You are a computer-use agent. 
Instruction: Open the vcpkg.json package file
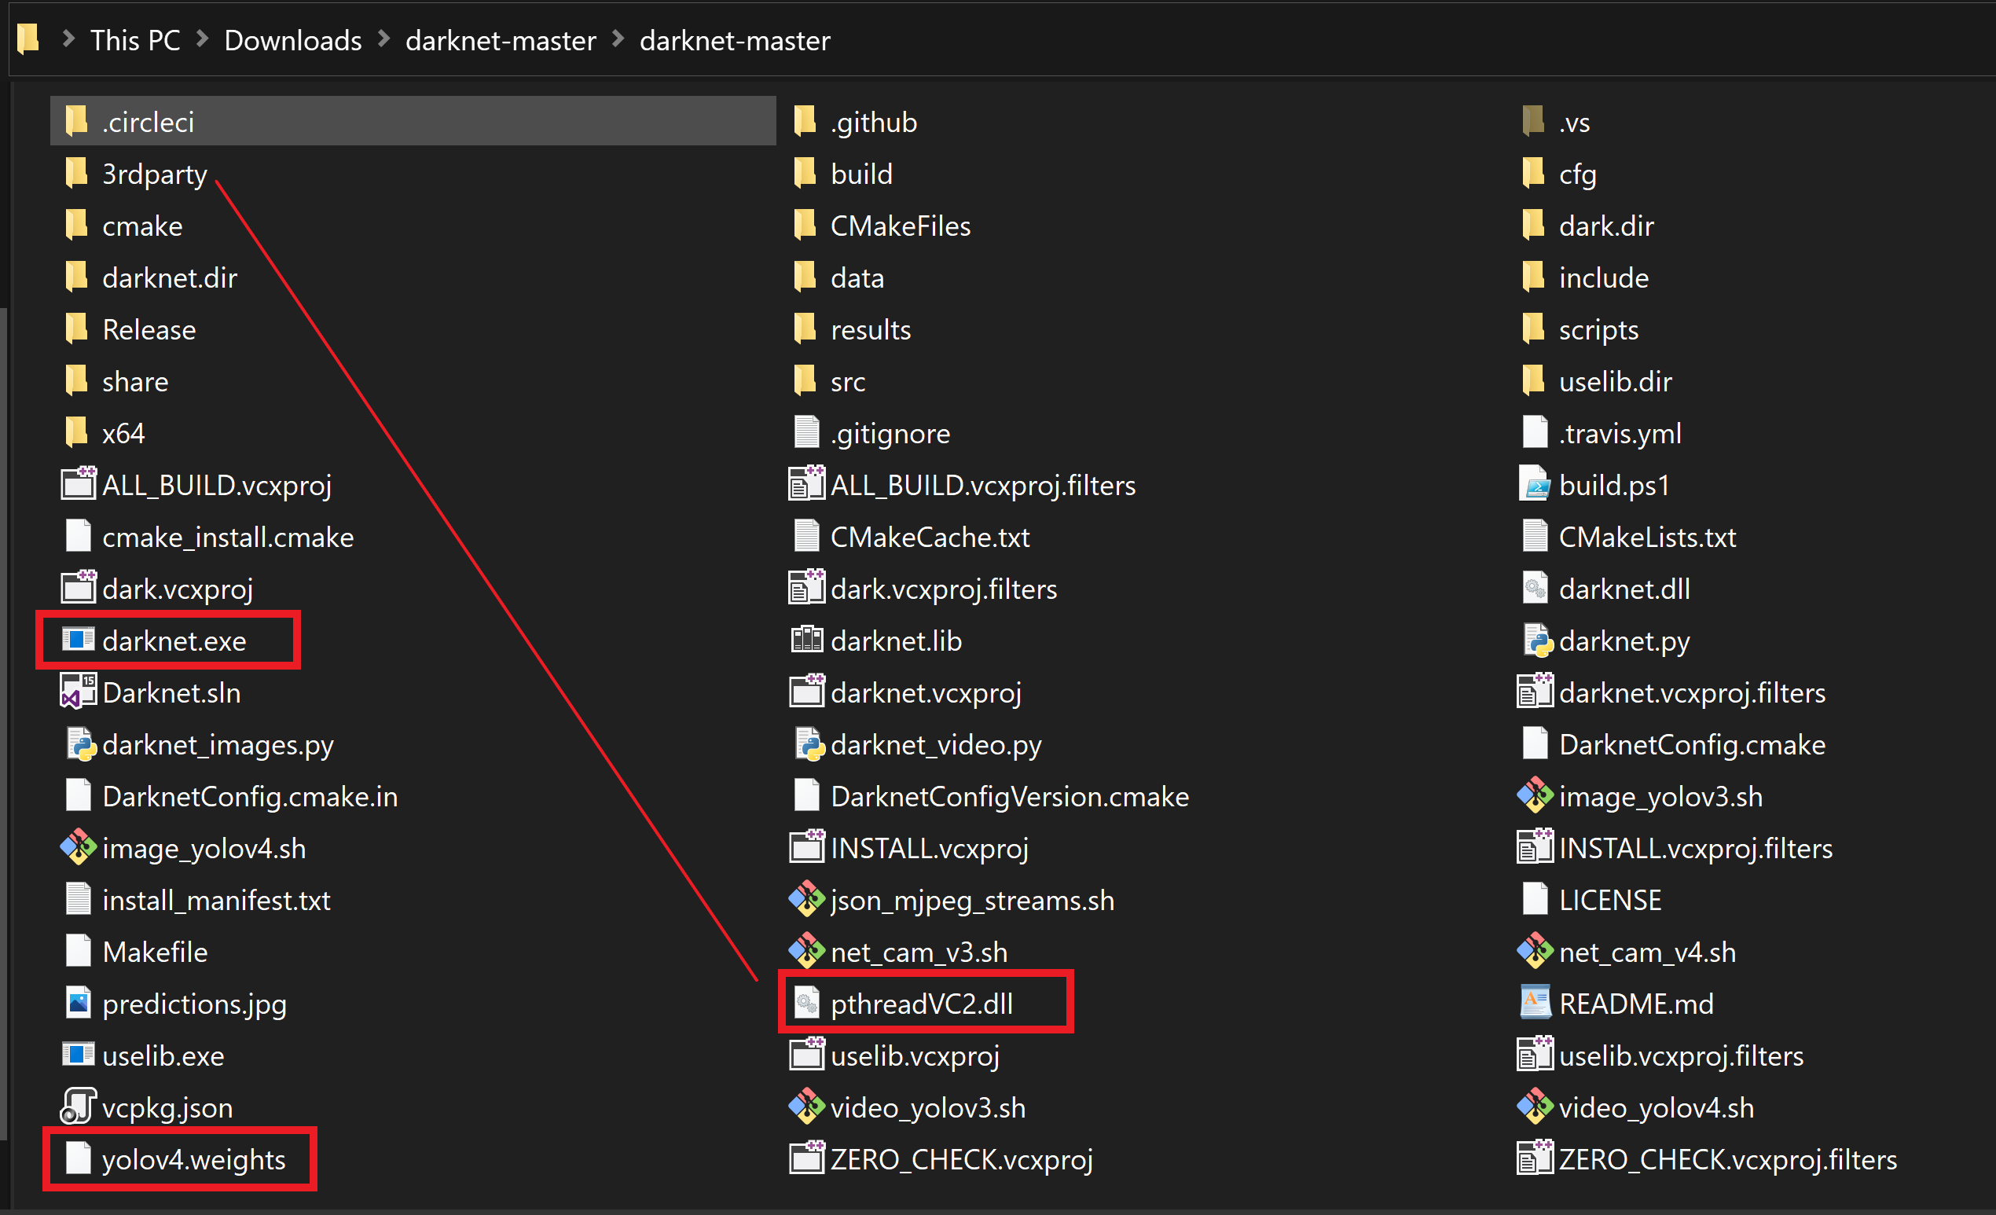(x=167, y=1107)
